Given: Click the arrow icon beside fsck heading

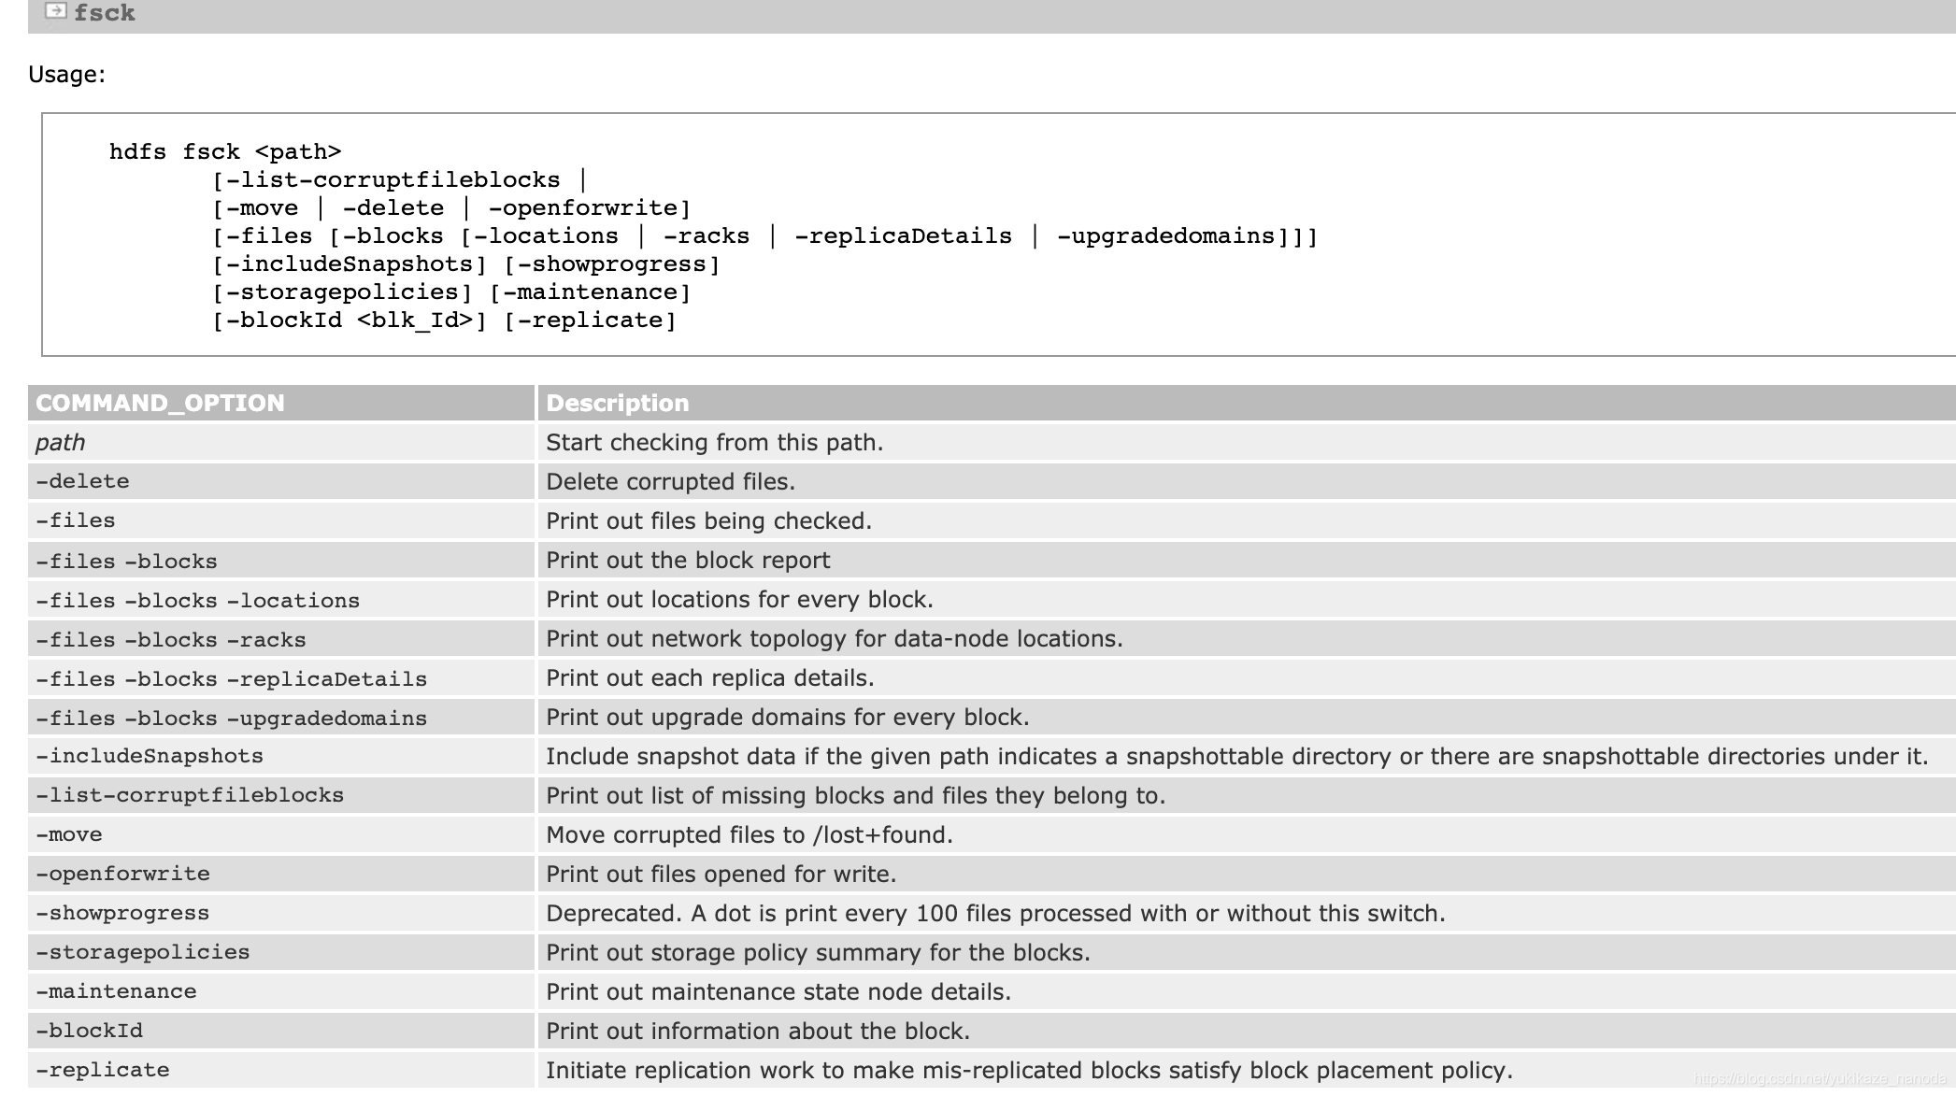Looking at the screenshot, I should point(56,11).
